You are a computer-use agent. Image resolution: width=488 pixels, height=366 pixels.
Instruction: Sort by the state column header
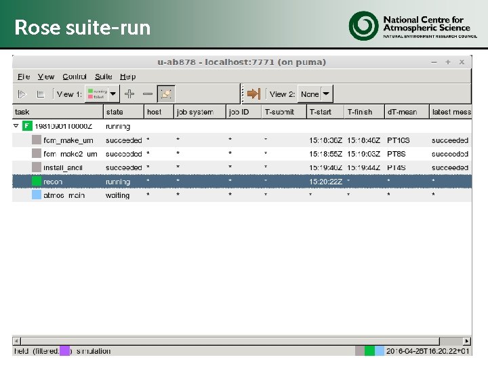pos(123,112)
